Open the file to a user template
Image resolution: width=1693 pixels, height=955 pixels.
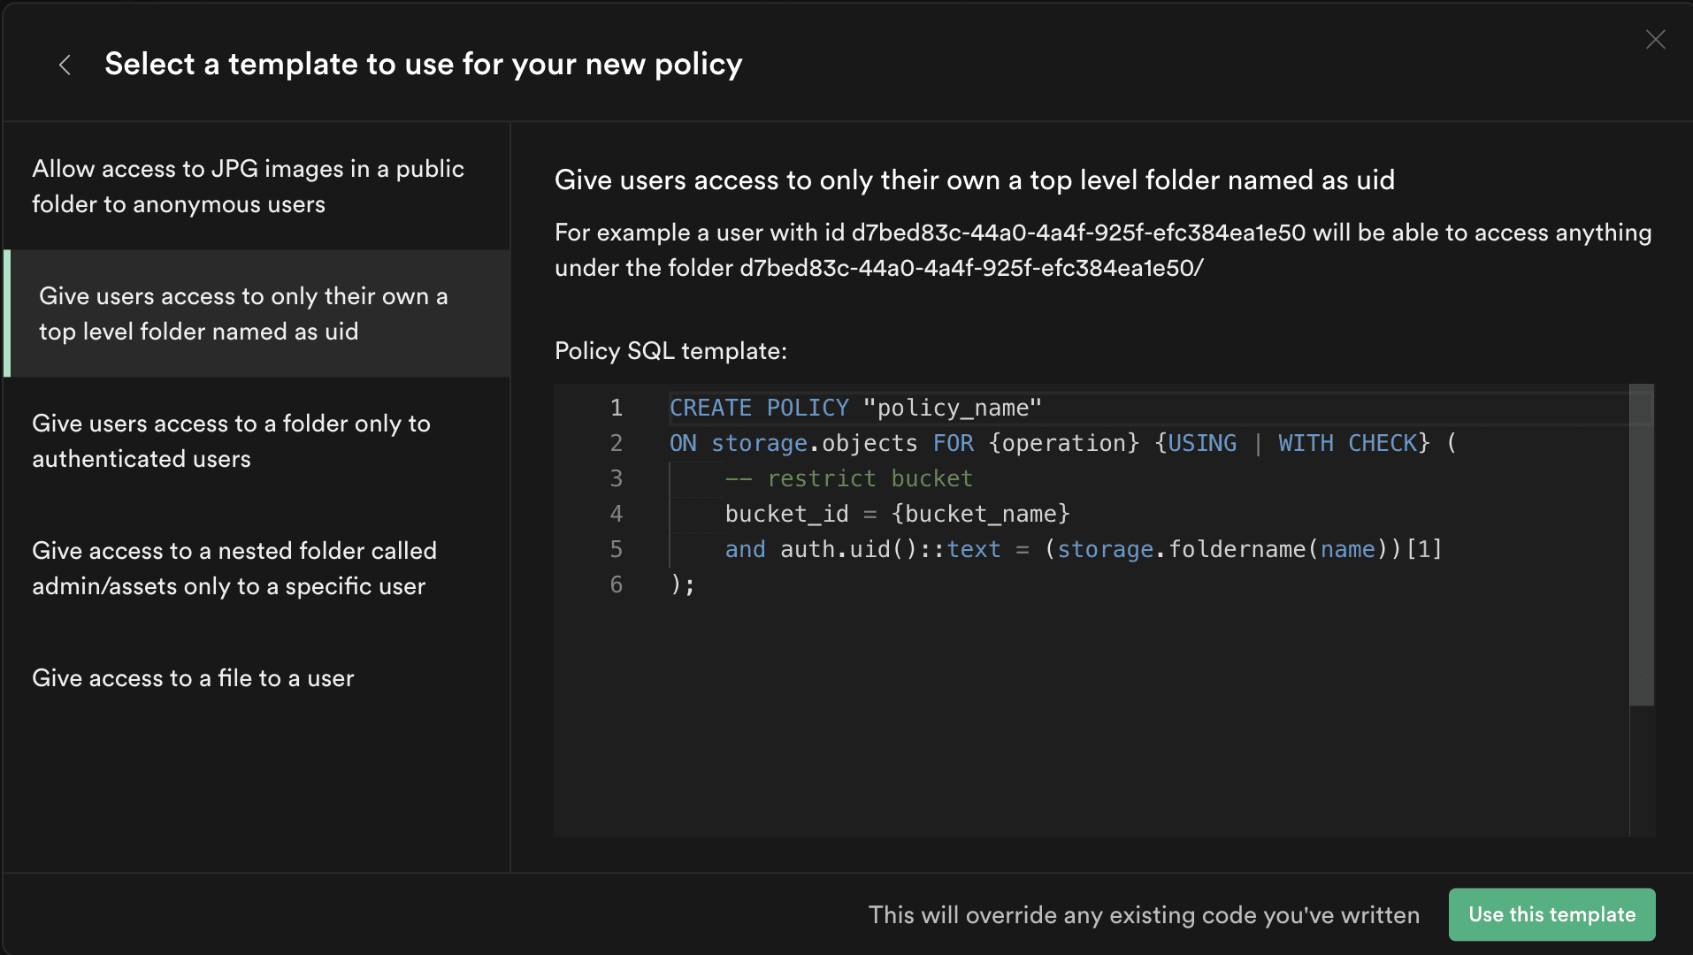pyautogui.click(x=193, y=678)
